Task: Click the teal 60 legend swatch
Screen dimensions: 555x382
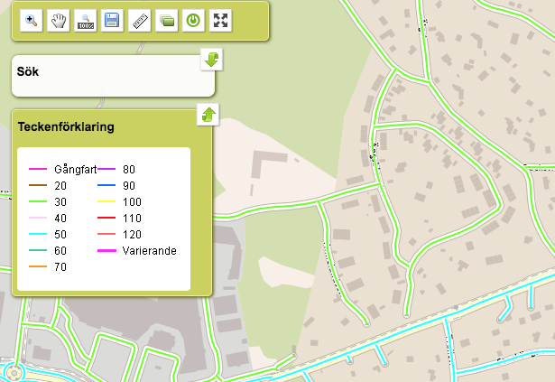Action: point(38,250)
